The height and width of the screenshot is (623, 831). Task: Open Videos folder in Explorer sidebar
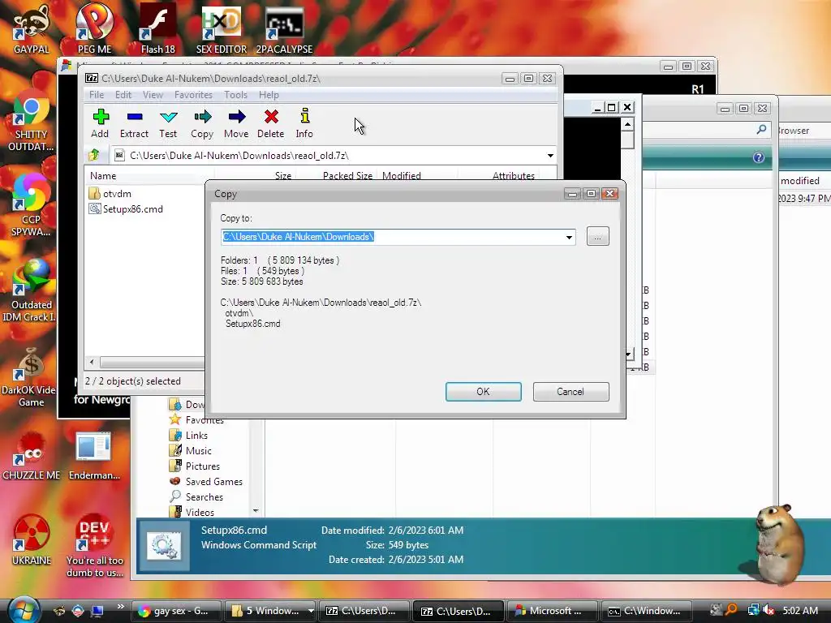192,512
